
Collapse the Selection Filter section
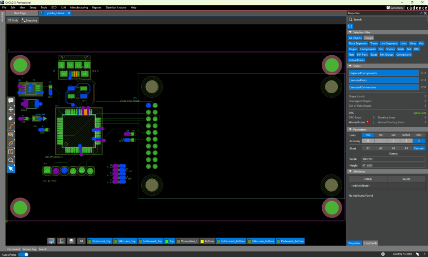350,32
